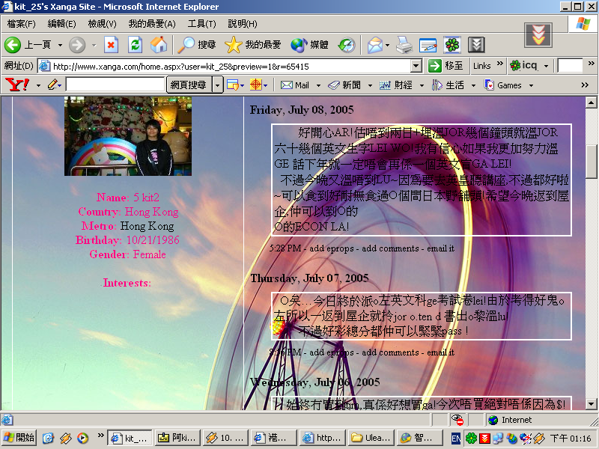Click the page scrollbar up arrow
The width and height of the screenshot is (599, 449).
tap(591, 103)
